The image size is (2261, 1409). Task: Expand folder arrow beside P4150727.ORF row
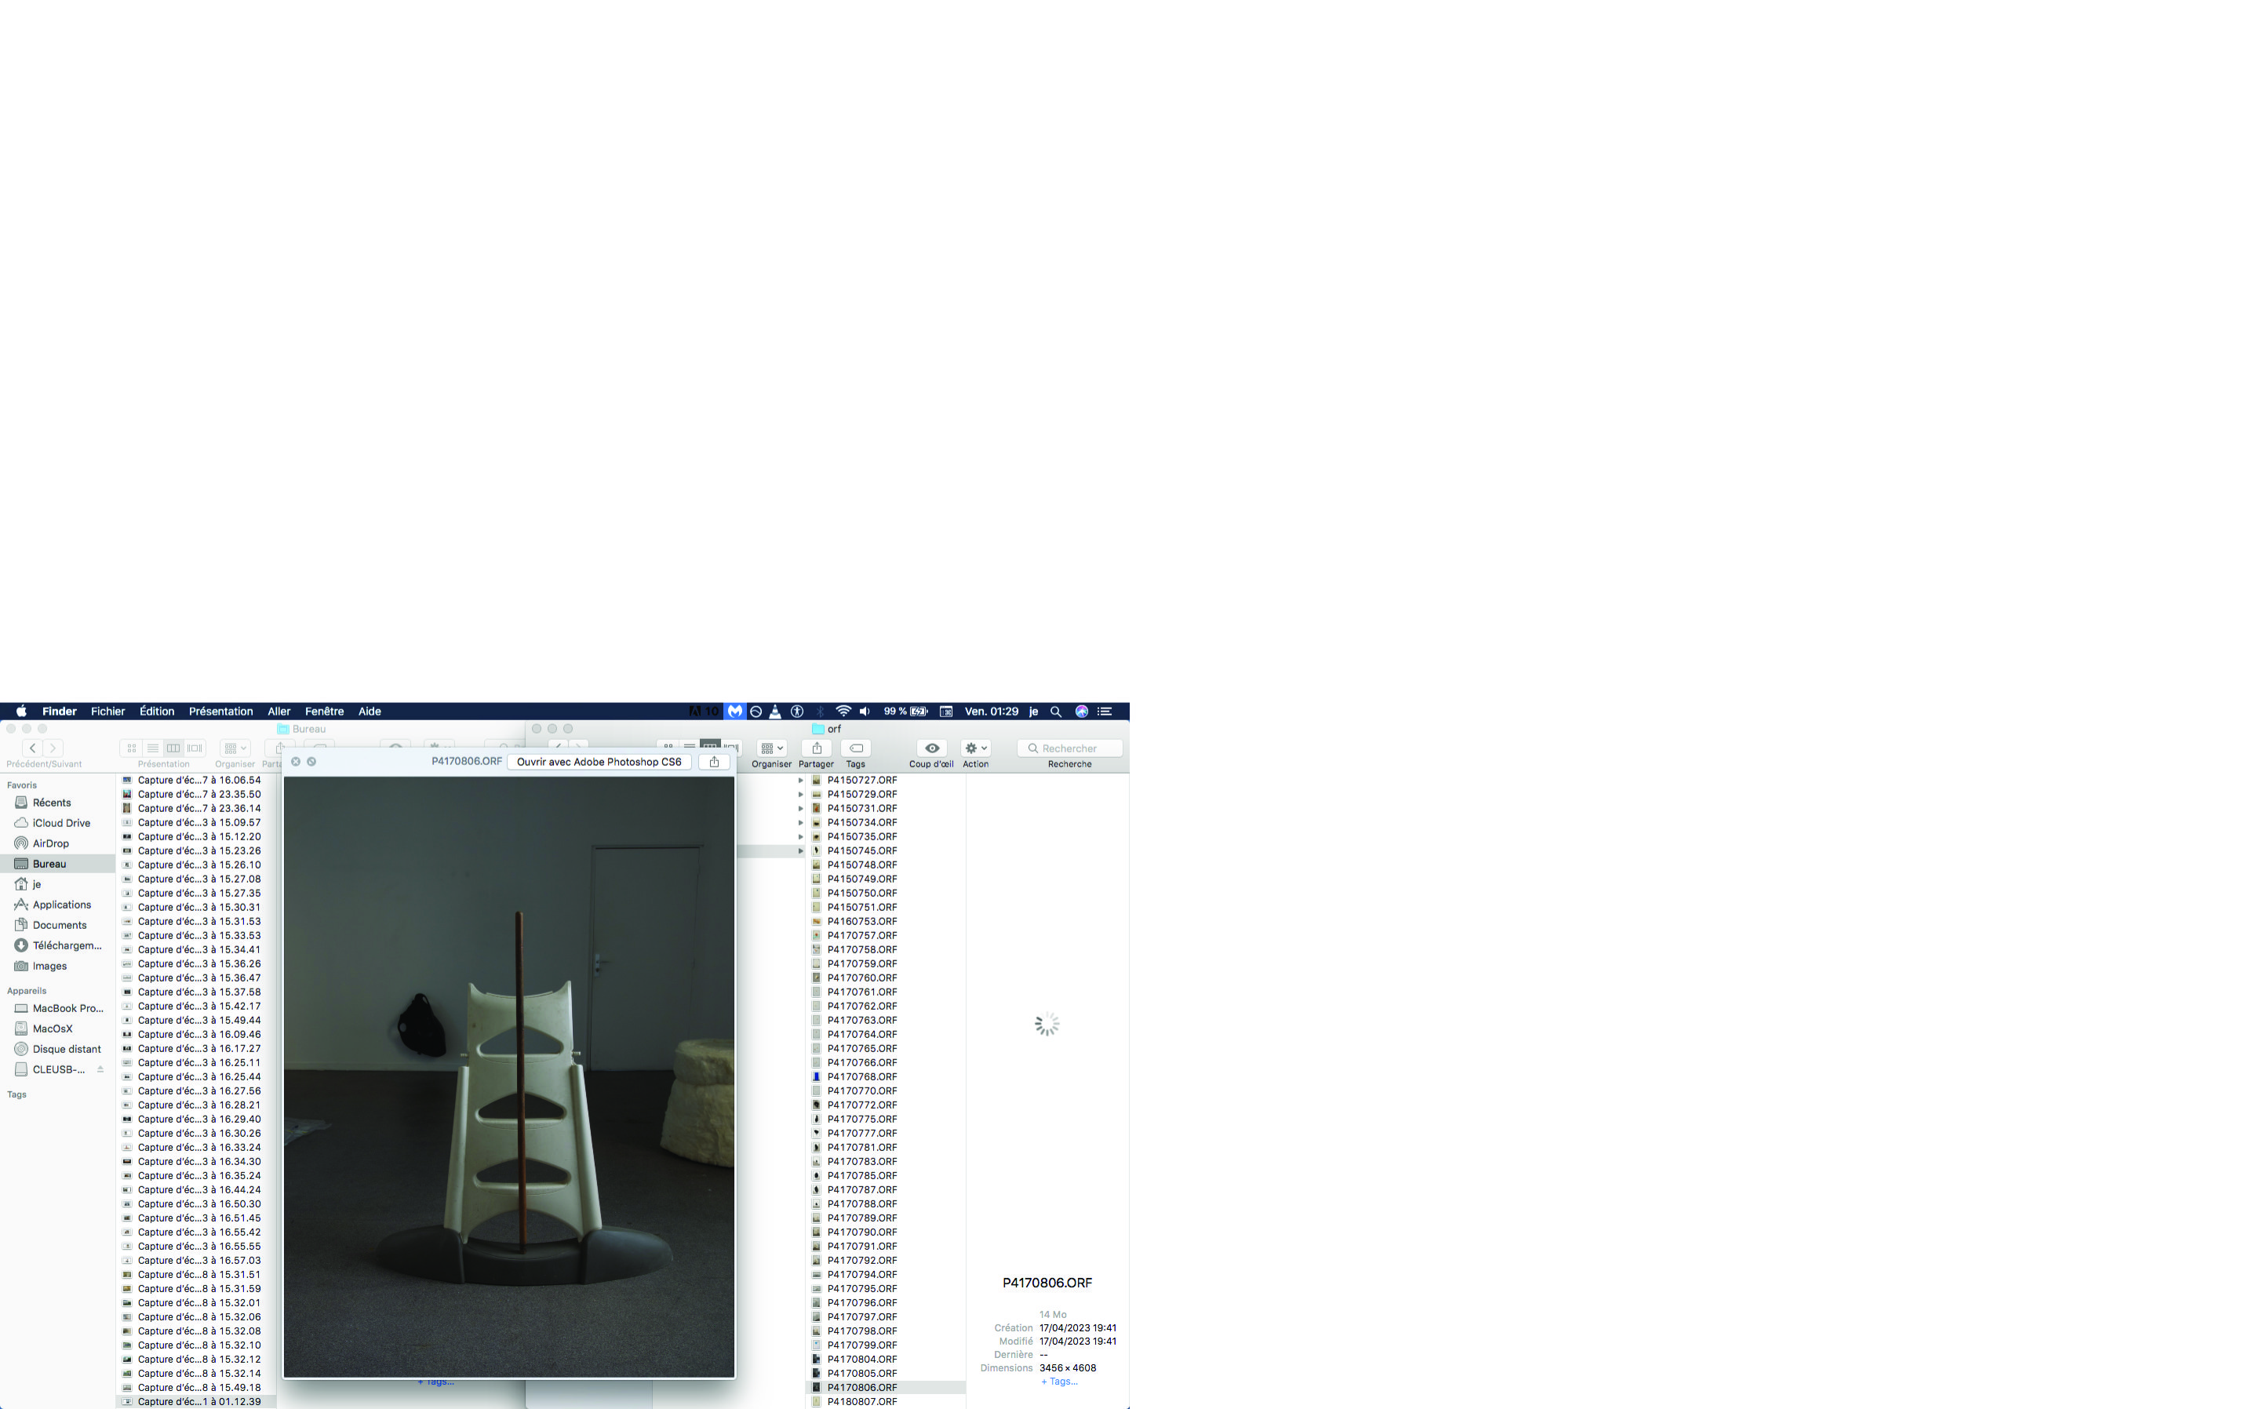tap(800, 780)
